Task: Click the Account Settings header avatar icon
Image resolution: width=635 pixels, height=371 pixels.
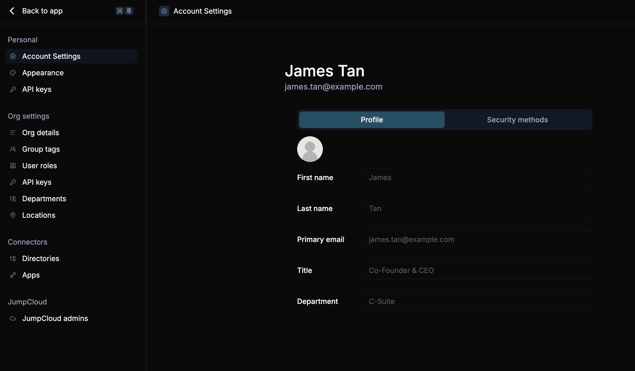Action: (x=164, y=11)
